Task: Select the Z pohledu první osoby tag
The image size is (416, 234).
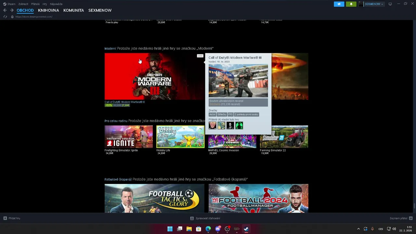Action: 246,114
